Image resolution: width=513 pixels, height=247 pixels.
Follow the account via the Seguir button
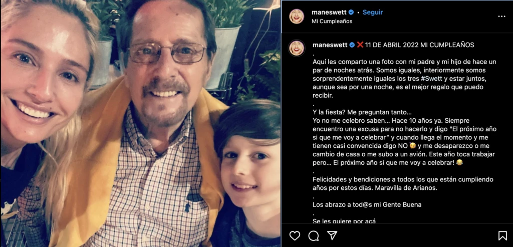373,13
